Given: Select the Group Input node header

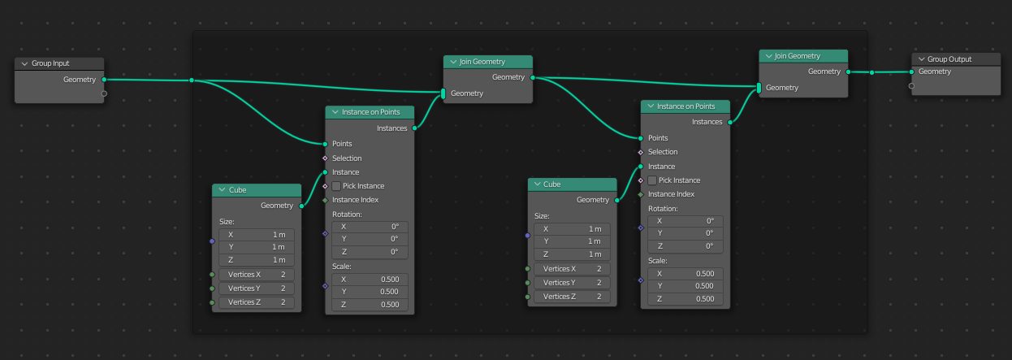Looking at the screenshot, I should [x=59, y=63].
